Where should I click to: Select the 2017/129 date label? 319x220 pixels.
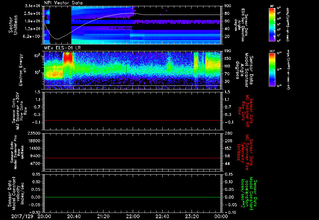tap(22, 216)
